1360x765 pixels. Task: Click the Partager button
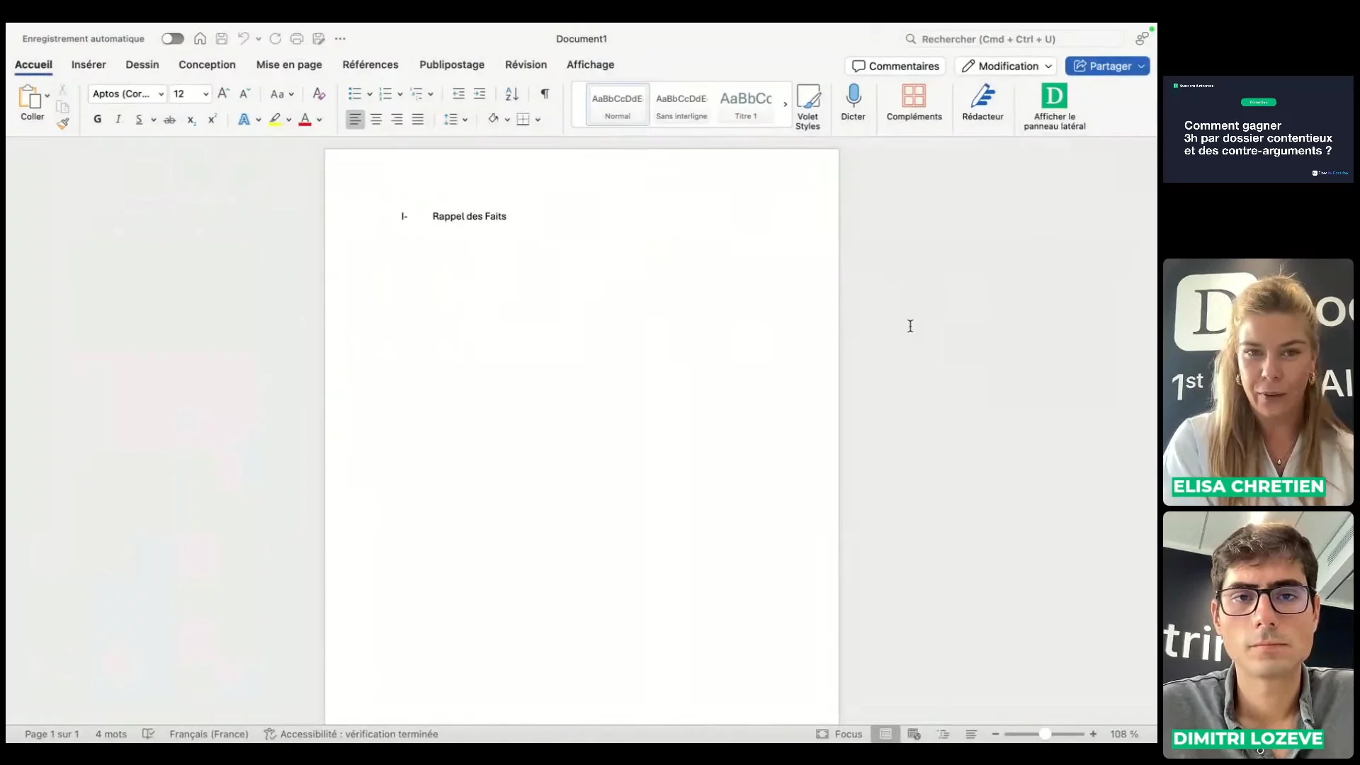tap(1102, 66)
